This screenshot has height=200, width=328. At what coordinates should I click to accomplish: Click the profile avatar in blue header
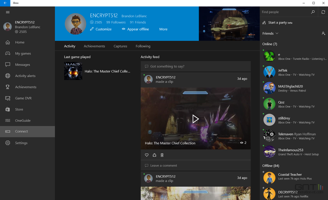(75, 24)
